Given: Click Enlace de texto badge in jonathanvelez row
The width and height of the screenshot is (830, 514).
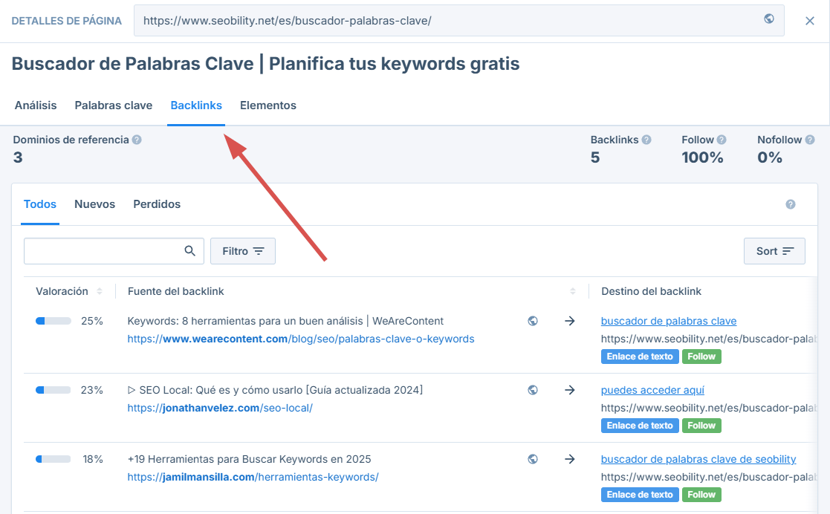Looking at the screenshot, I should pyautogui.click(x=640, y=426).
